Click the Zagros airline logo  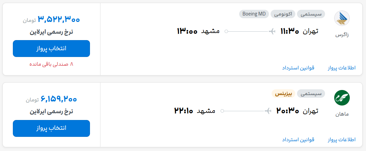click(342, 18)
